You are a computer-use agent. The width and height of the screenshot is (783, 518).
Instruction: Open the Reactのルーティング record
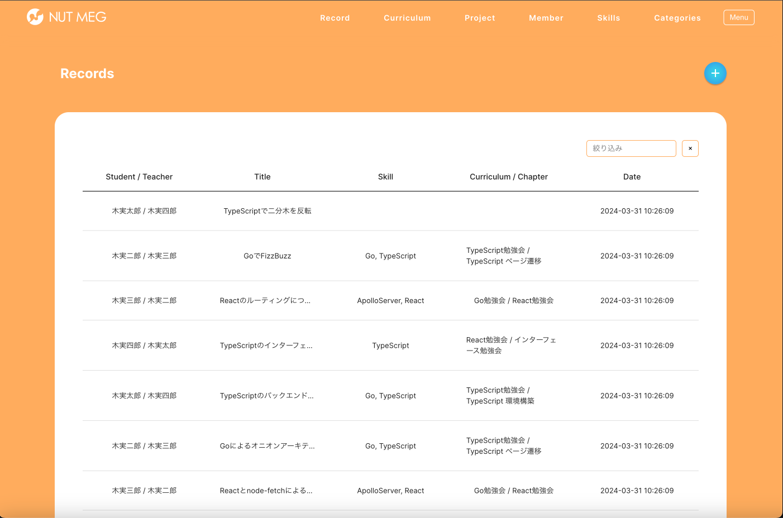point(265,301)
